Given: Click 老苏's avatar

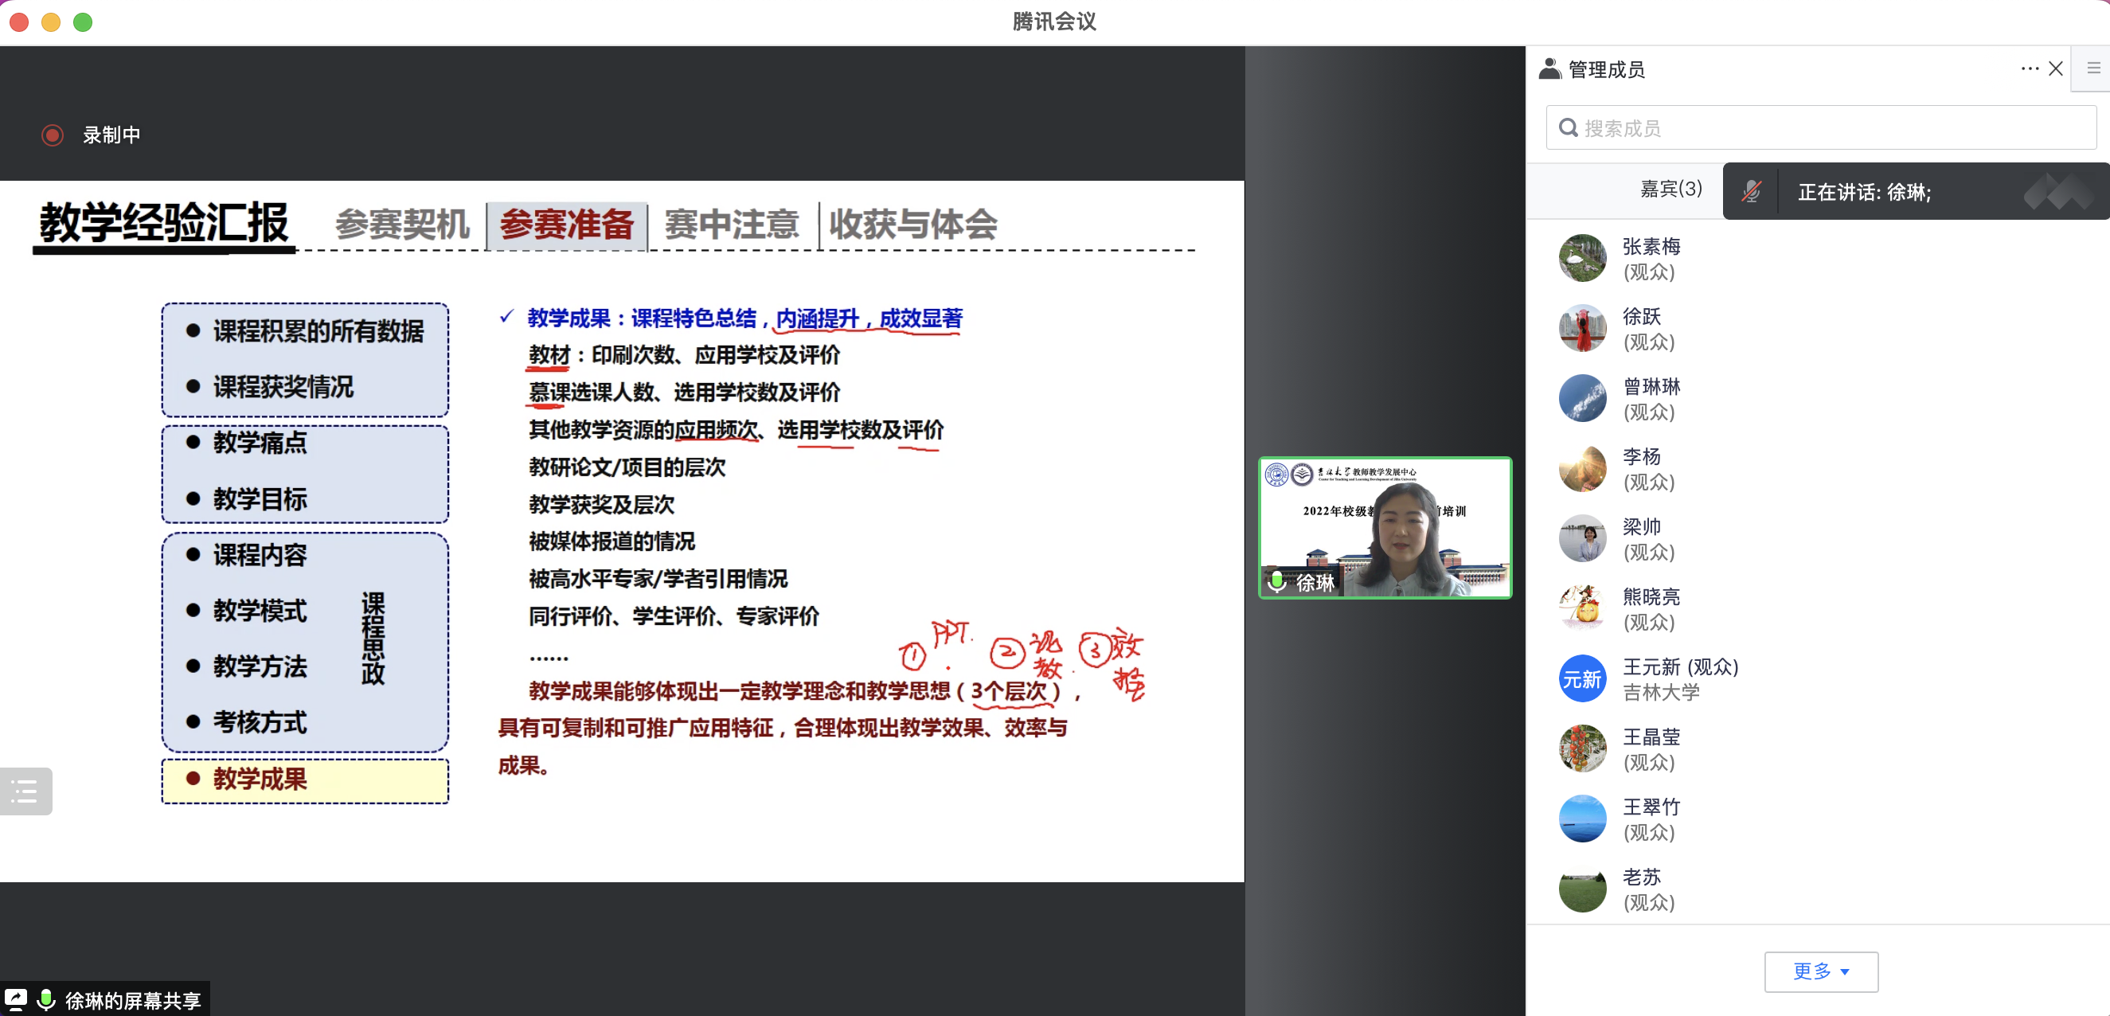Looking at the screenshot, I should (1581, 888).
